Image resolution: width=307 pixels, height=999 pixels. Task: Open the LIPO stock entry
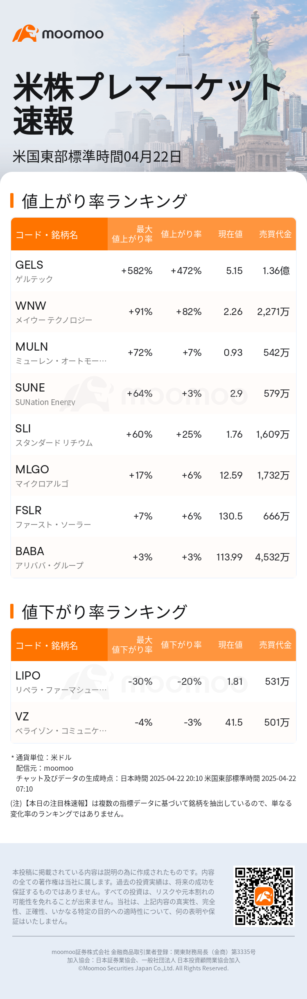153,682
